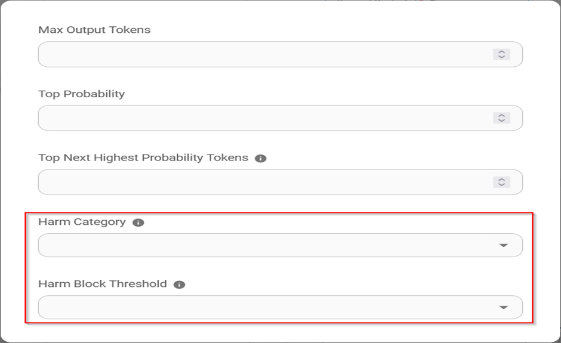
Task: Decrease Max Output Tokens with down arrow
Action: click(x=502, y=57)
